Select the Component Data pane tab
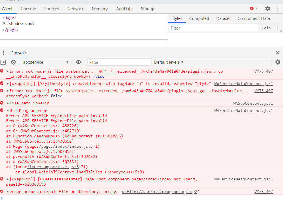Screen dimensions: 283x214 click(x=254, y=18)
